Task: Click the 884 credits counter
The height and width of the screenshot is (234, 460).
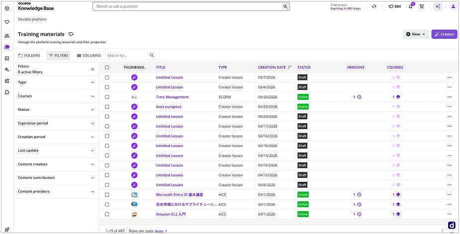Action: 394,6
